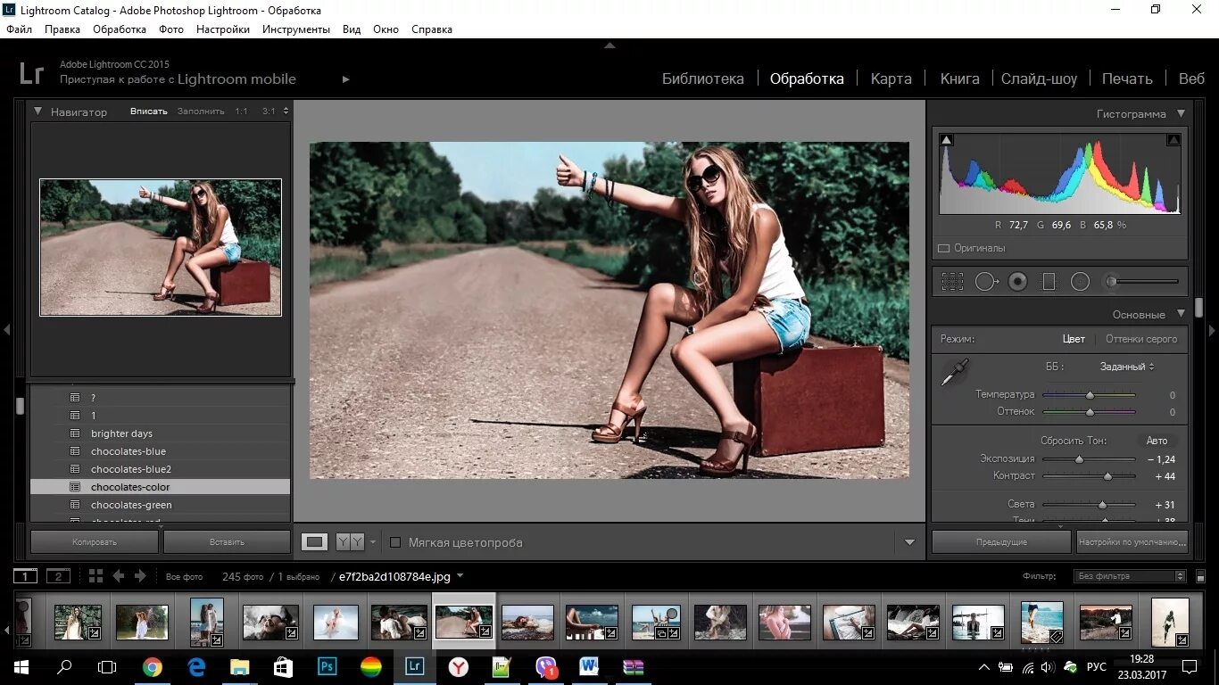Open the Before/After view options arrow
The width and height of the screenshot is (1219, 685).
tap(373, 541)
